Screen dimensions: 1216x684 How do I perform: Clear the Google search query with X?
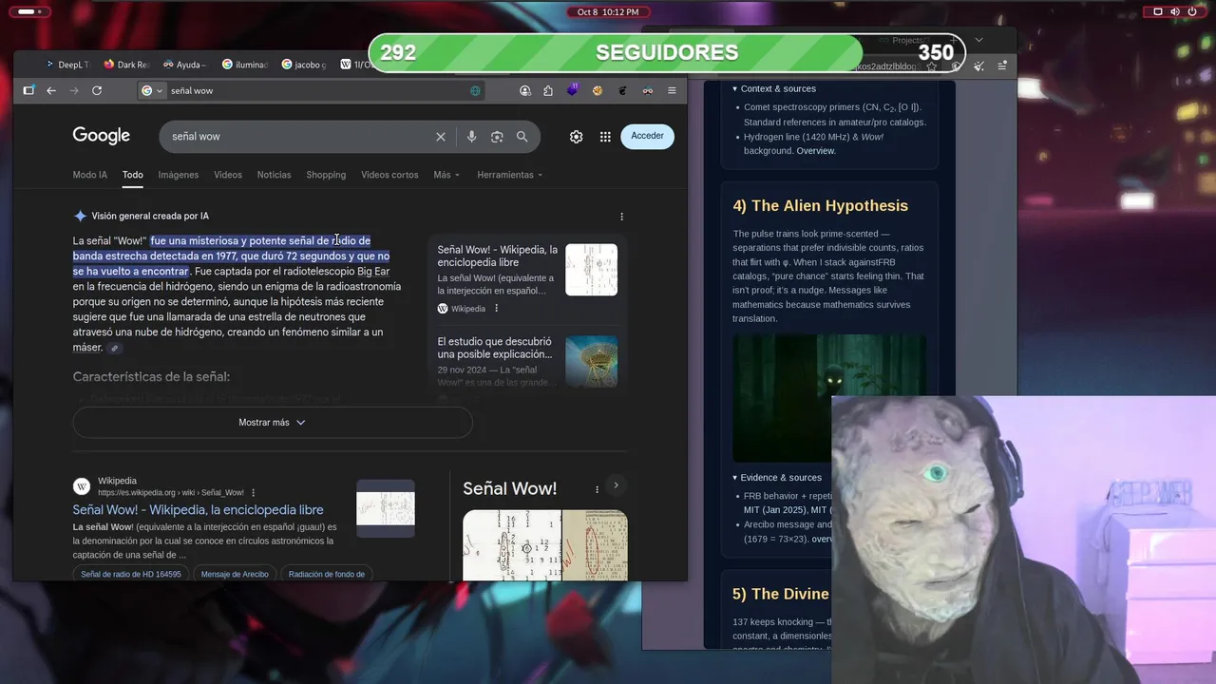(x=441, y=137)
